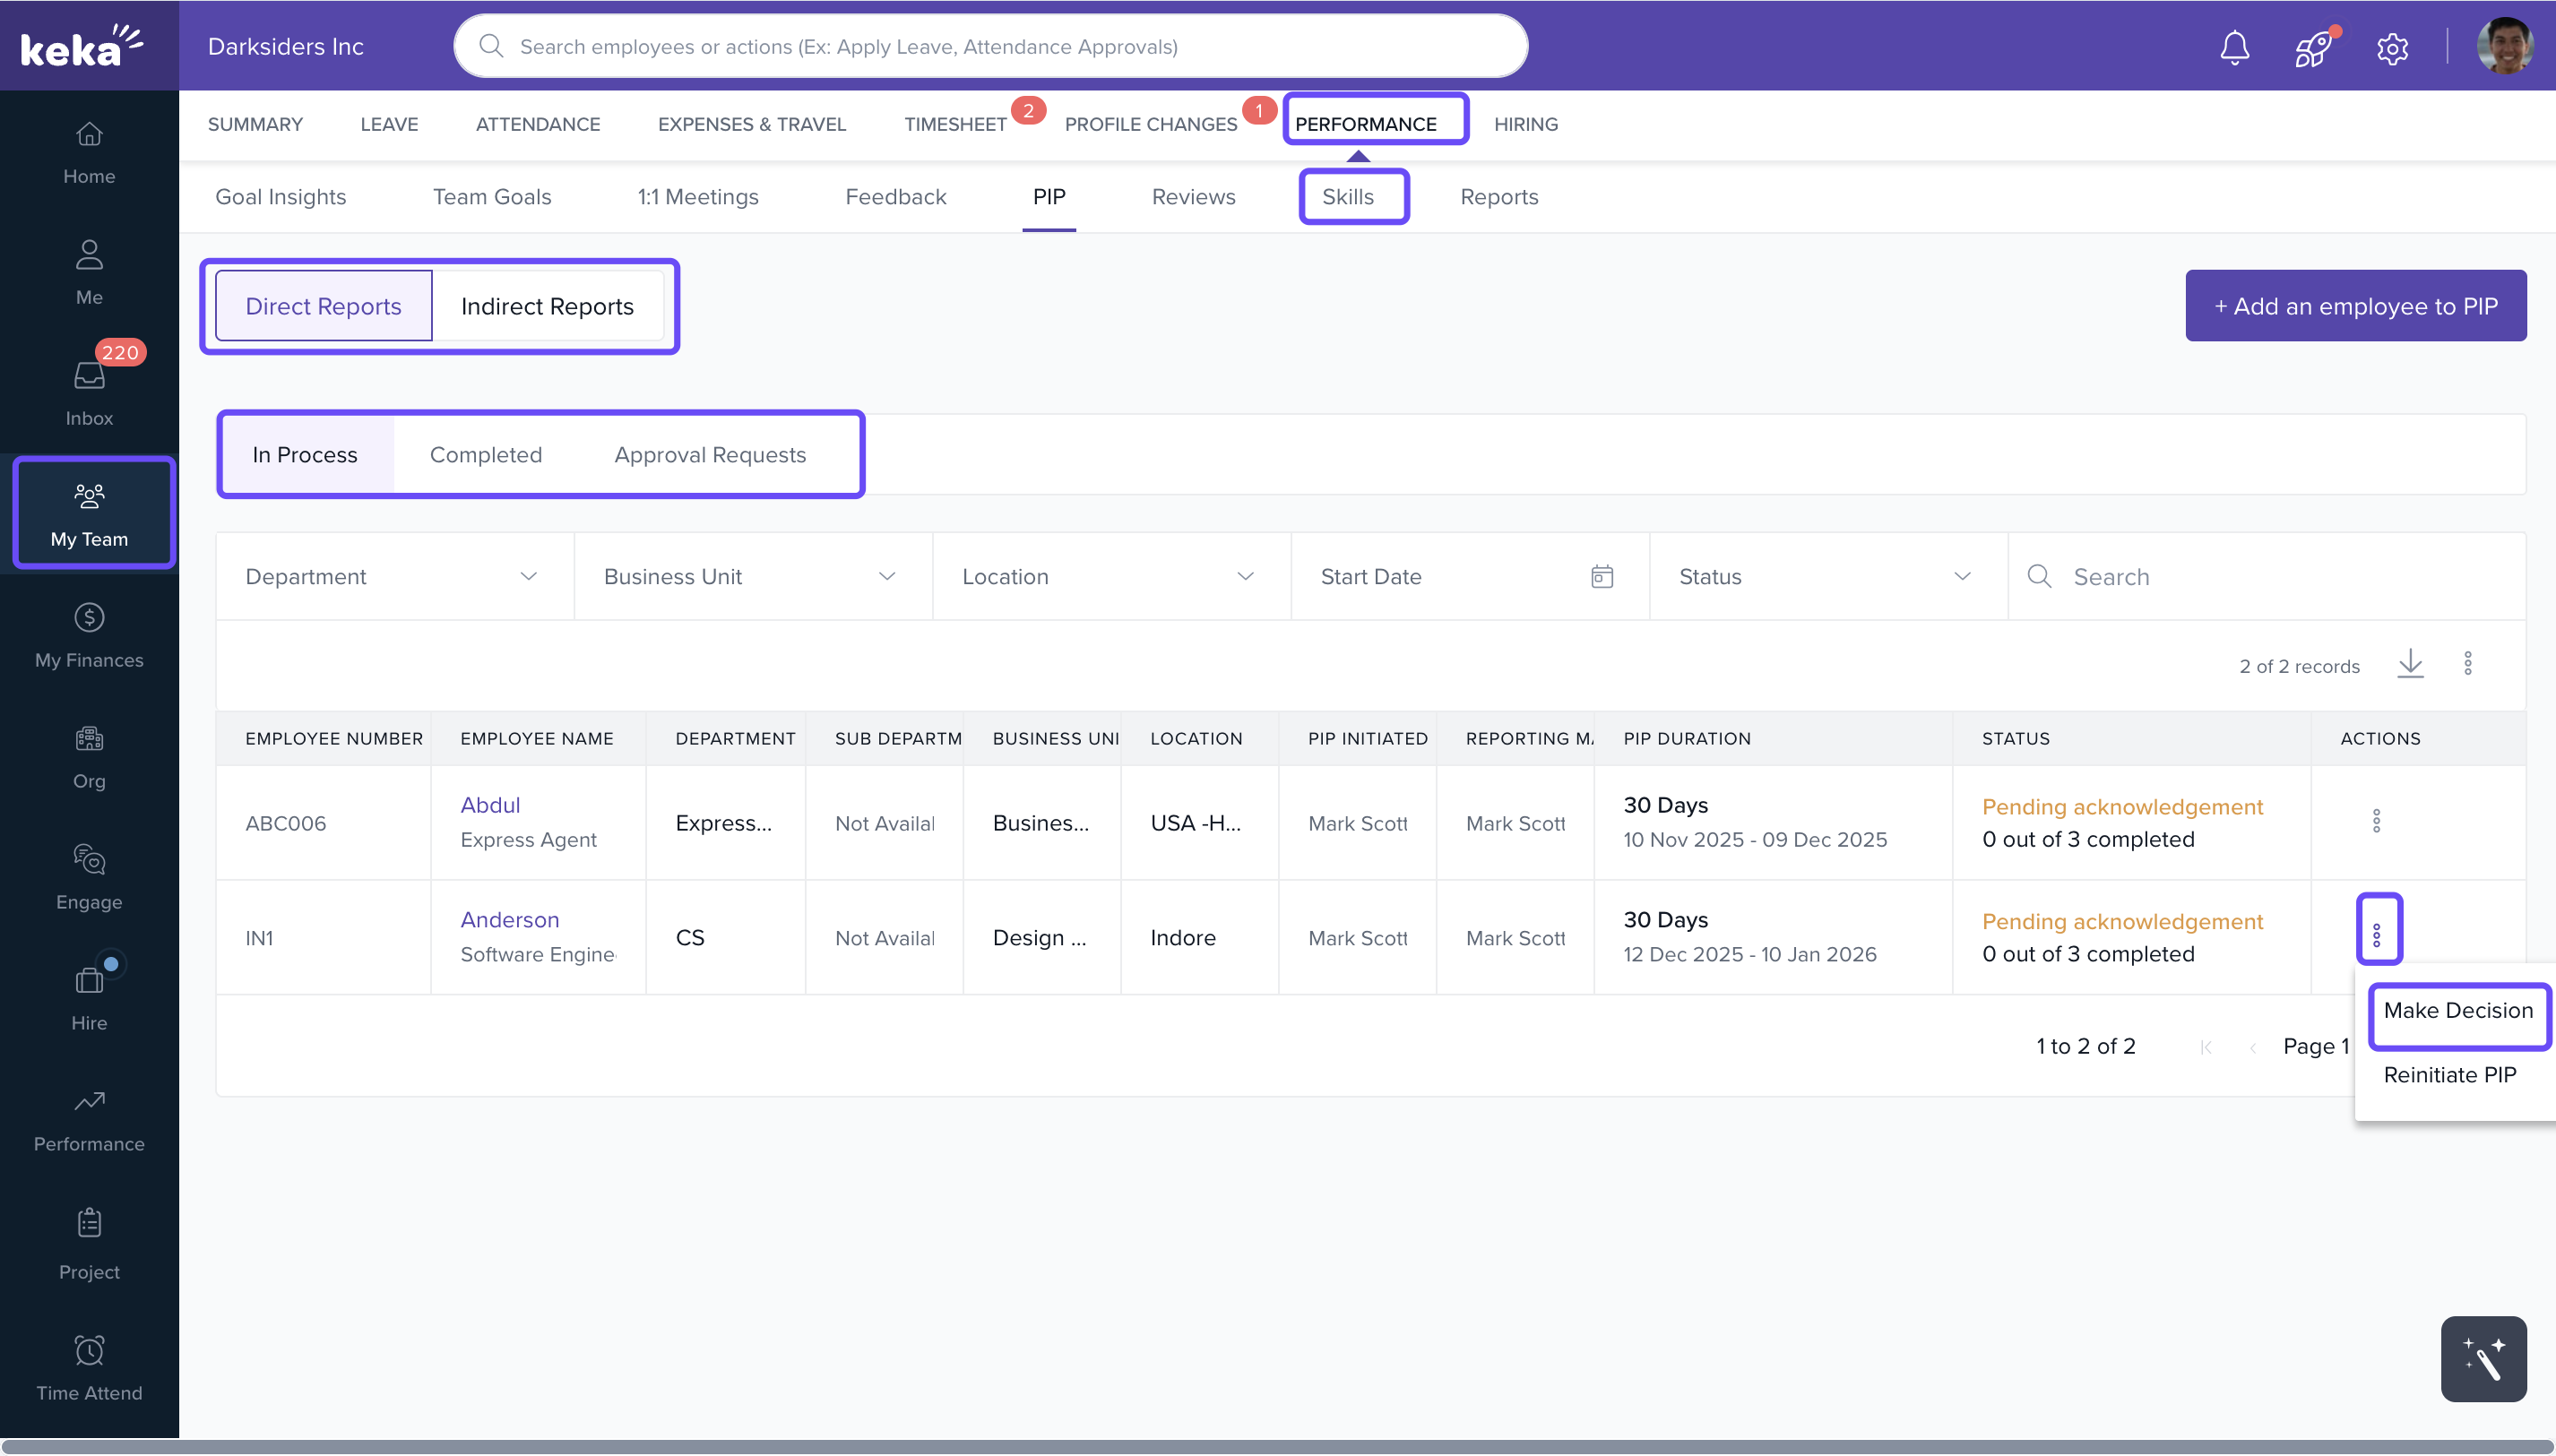Screen dimensions: 2556x1456
Task: Open actions menu for Abdul's row
Action: 2376,821
